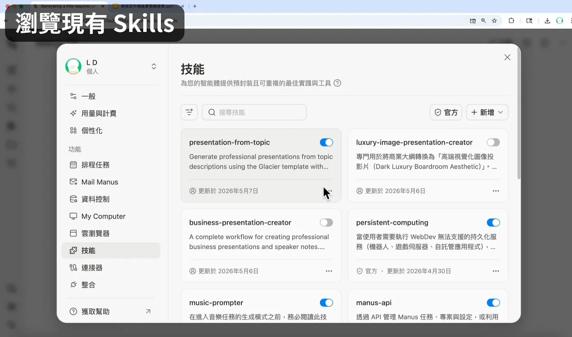Open My Computer section
The image size is (572, 337).
pyautogui.click(x=111, y=216)
